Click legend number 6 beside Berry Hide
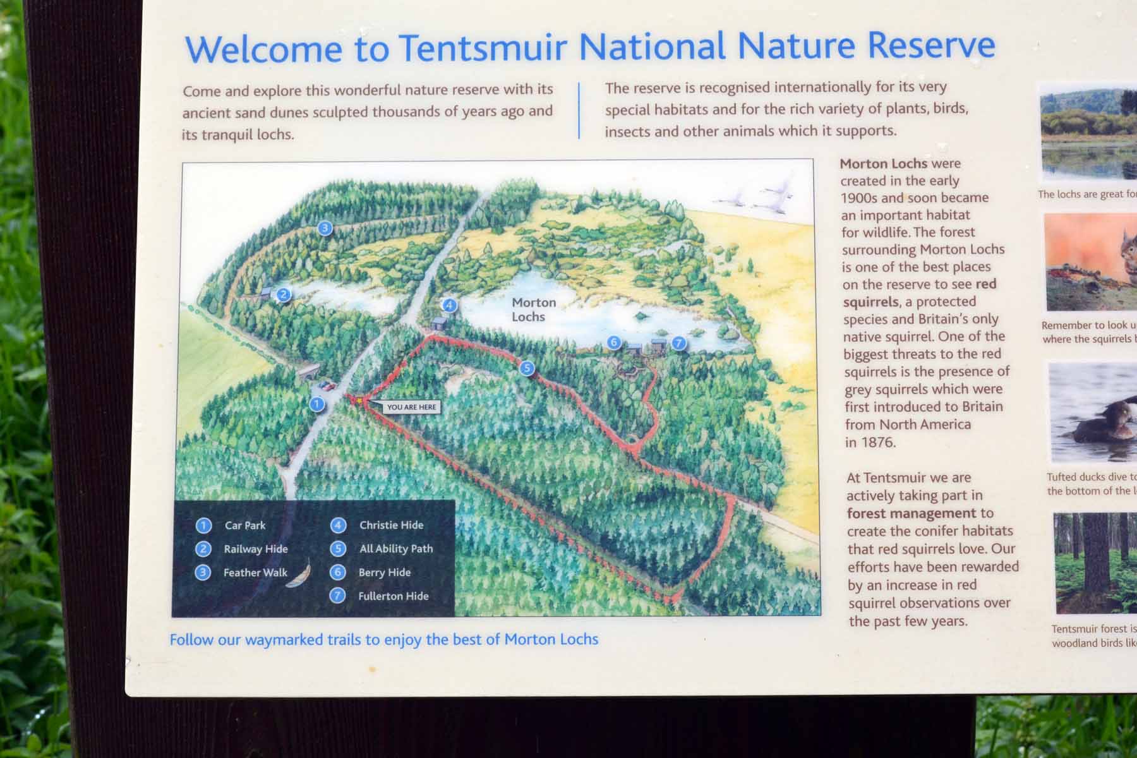The image size is (1137, 758). pos(338,572)
